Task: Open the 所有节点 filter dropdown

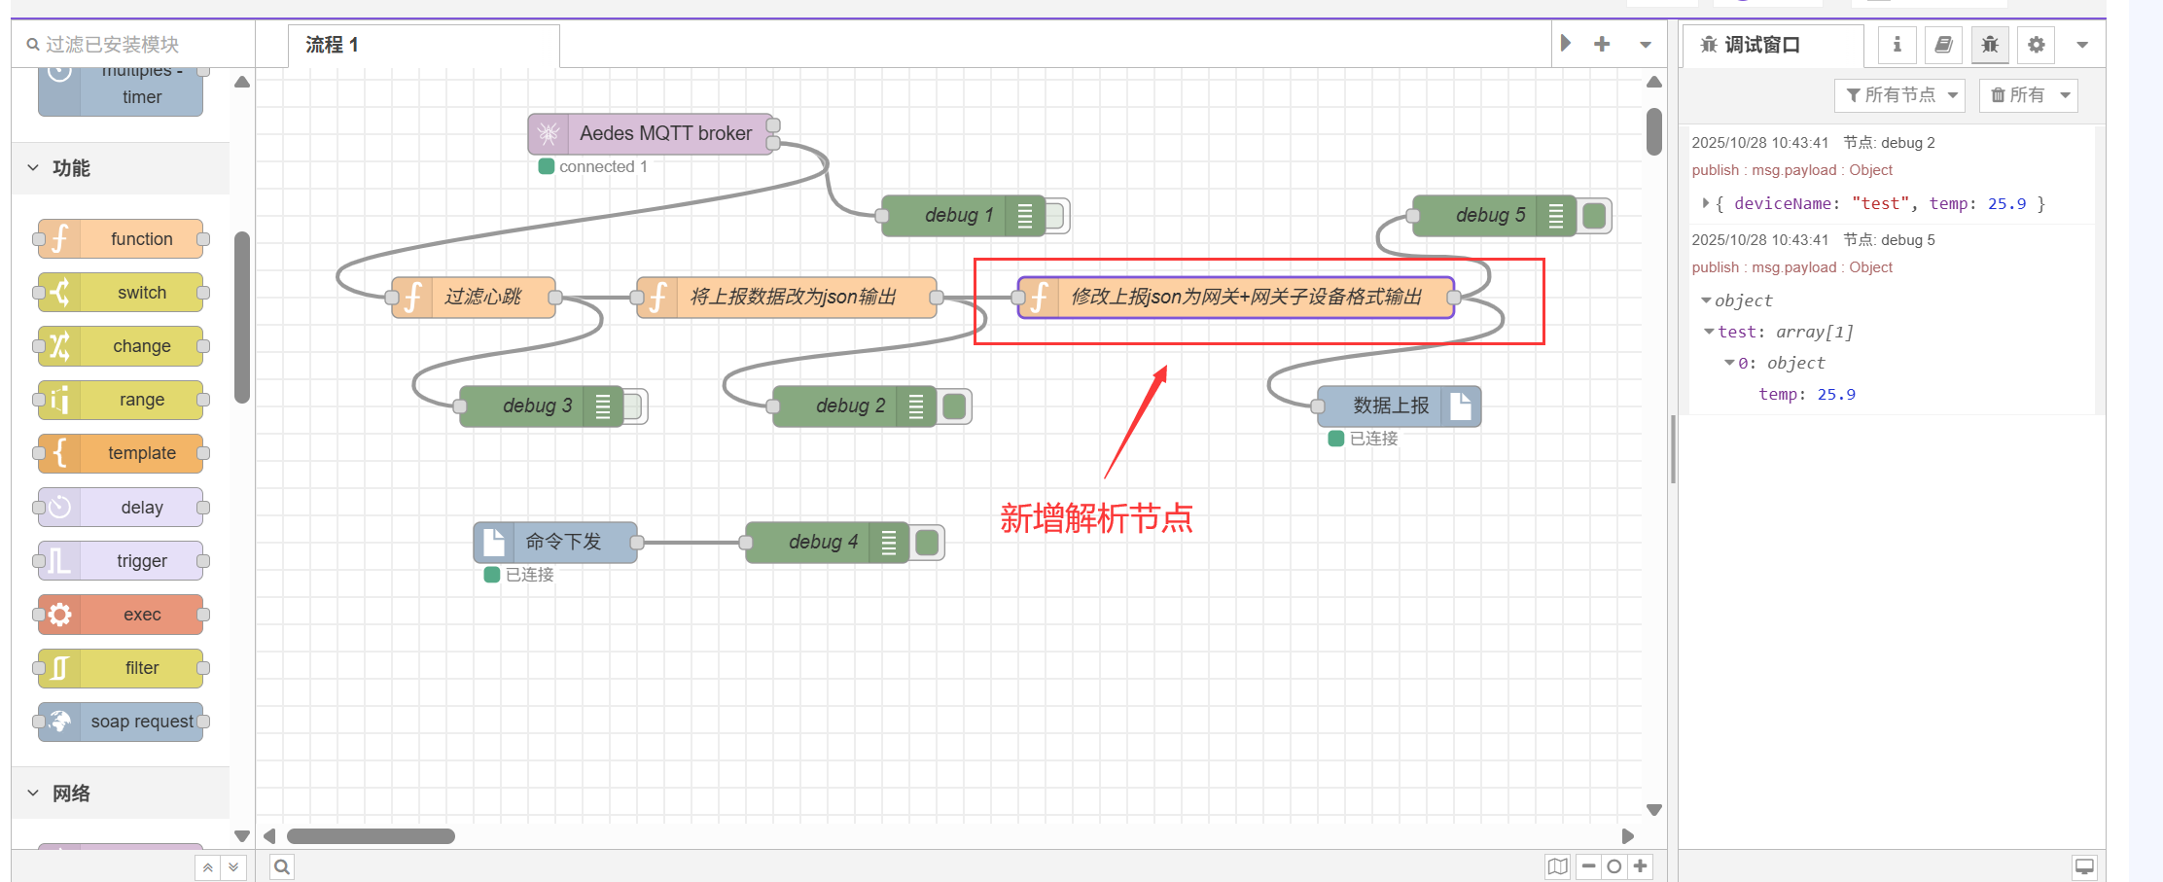Action: pyautogui.click(x=1899, y=95)
